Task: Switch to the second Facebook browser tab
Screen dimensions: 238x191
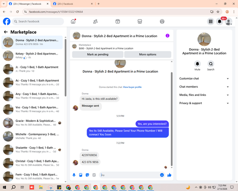Action: pos(73,4)
